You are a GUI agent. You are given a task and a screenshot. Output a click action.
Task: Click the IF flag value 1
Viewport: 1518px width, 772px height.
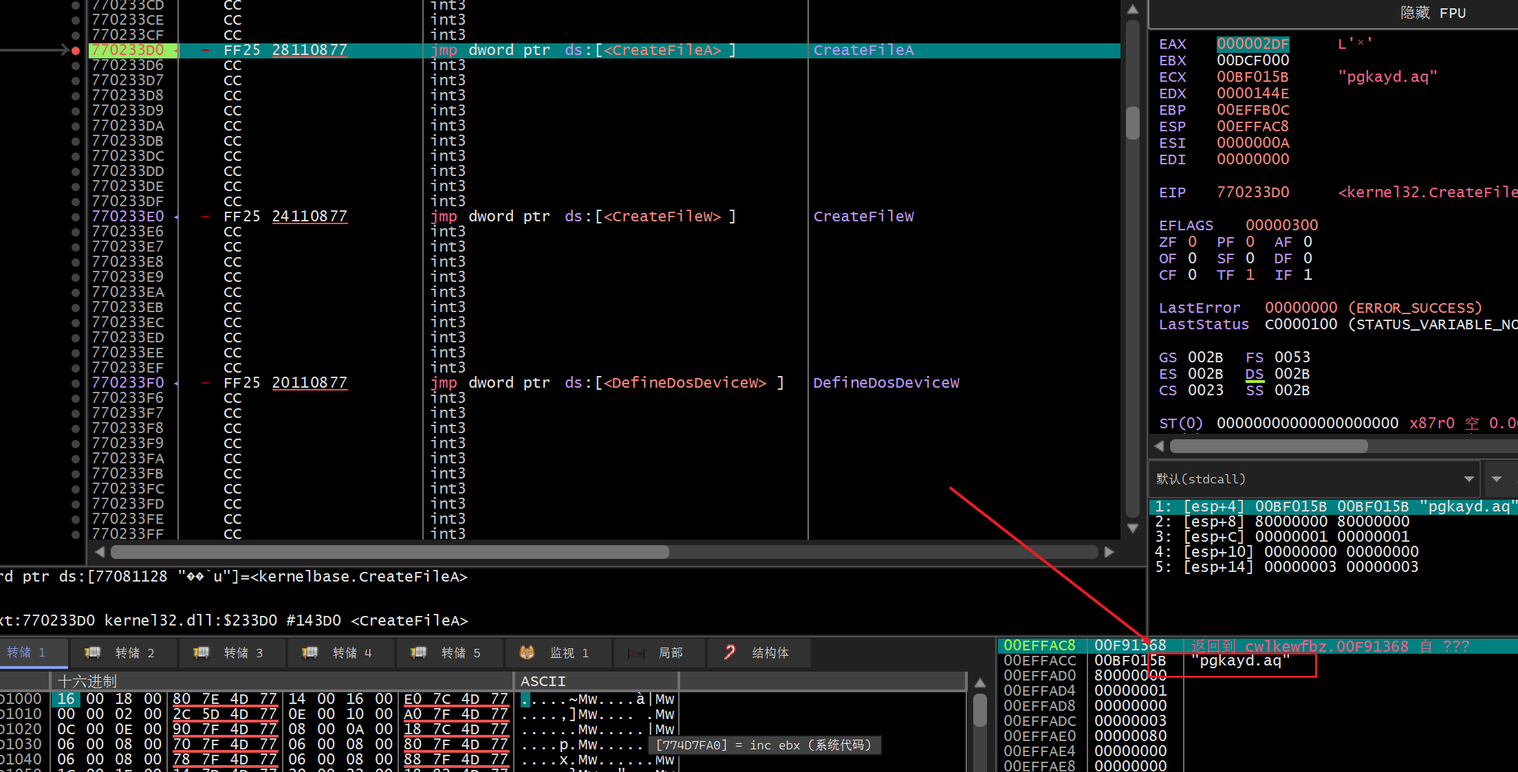pos(1308,275)
